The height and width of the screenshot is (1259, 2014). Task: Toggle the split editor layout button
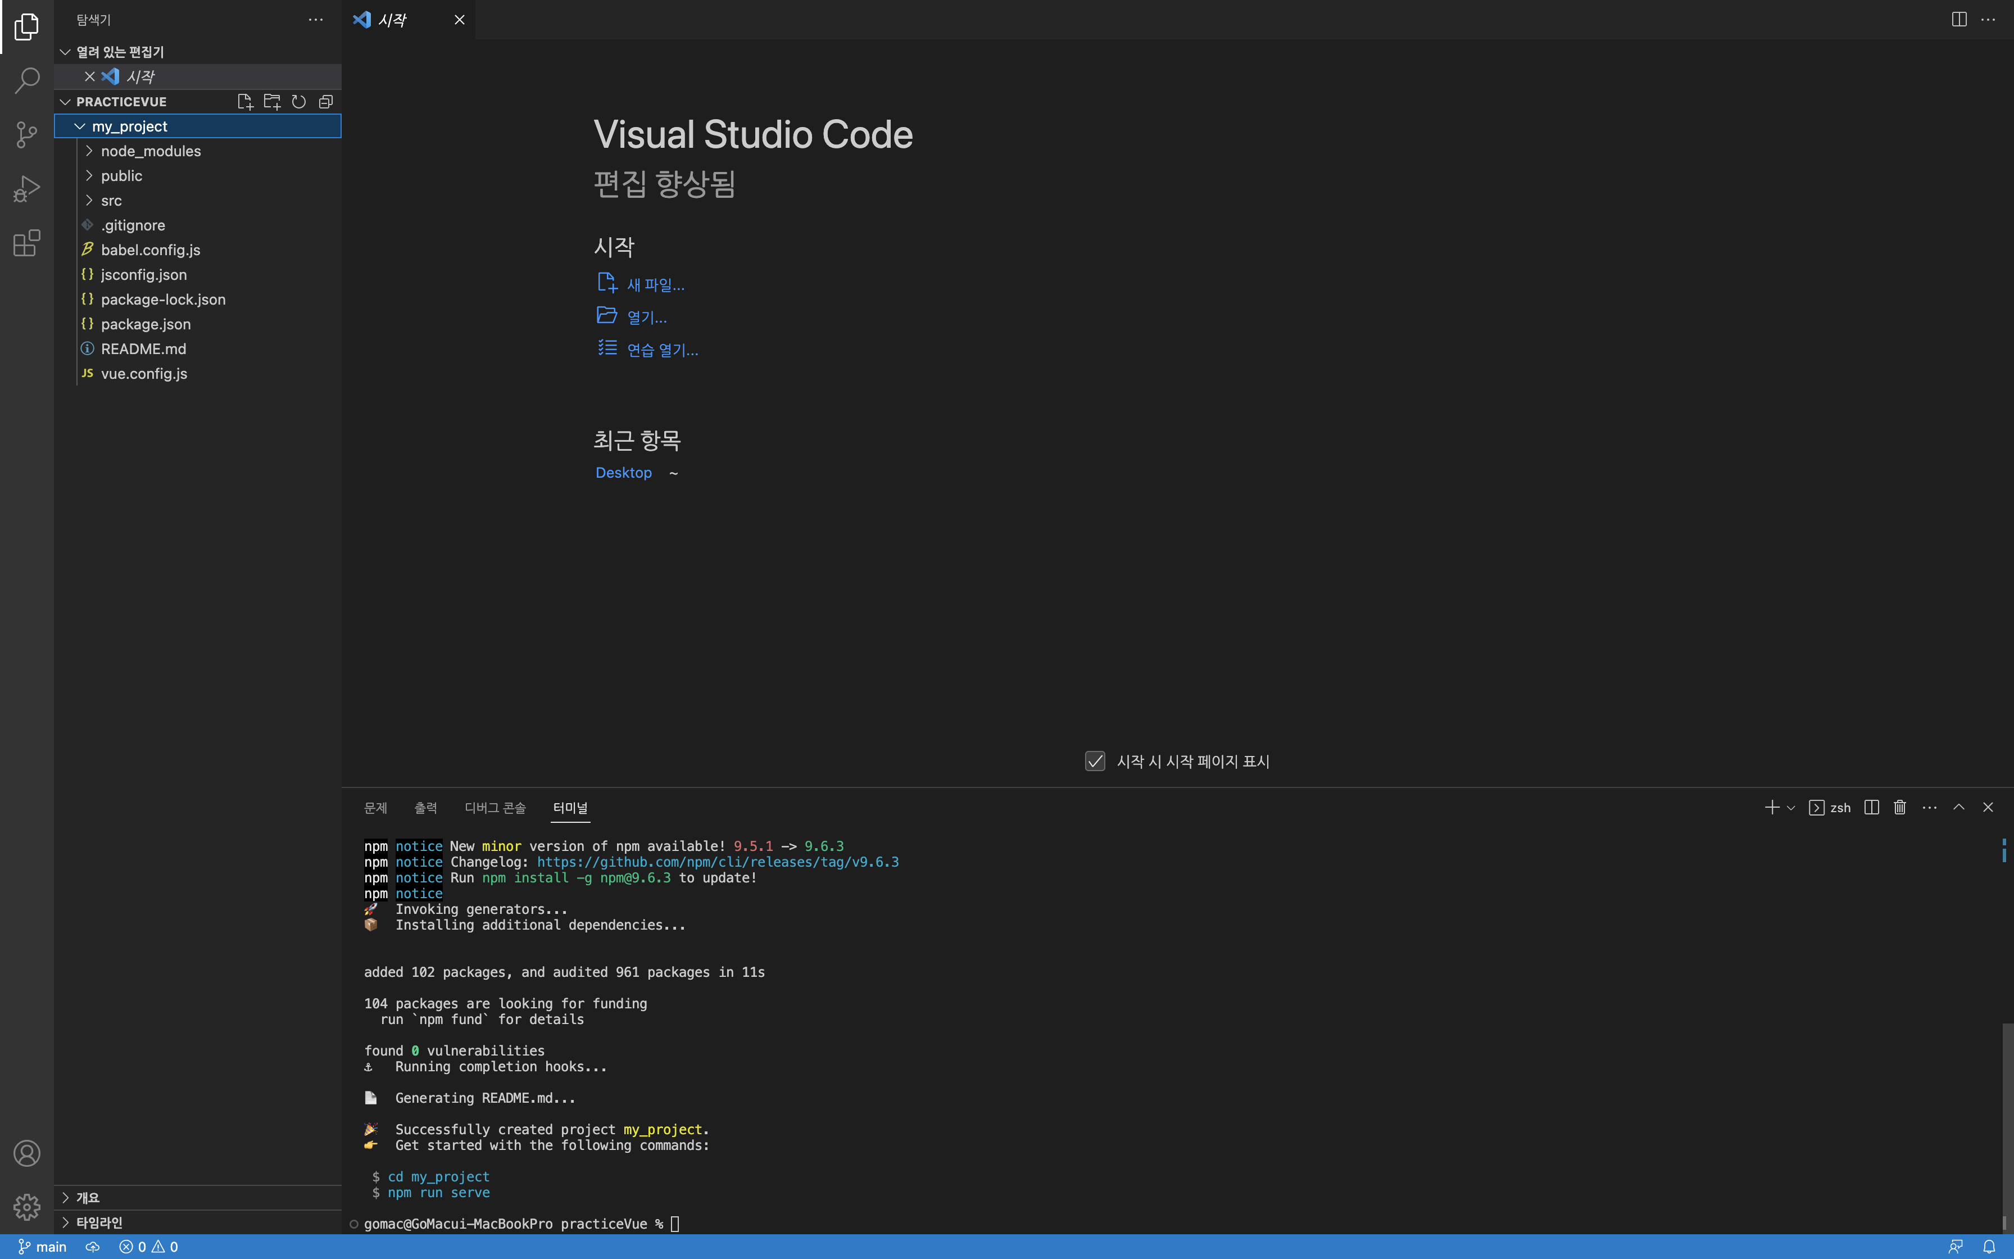point(1959,19)
